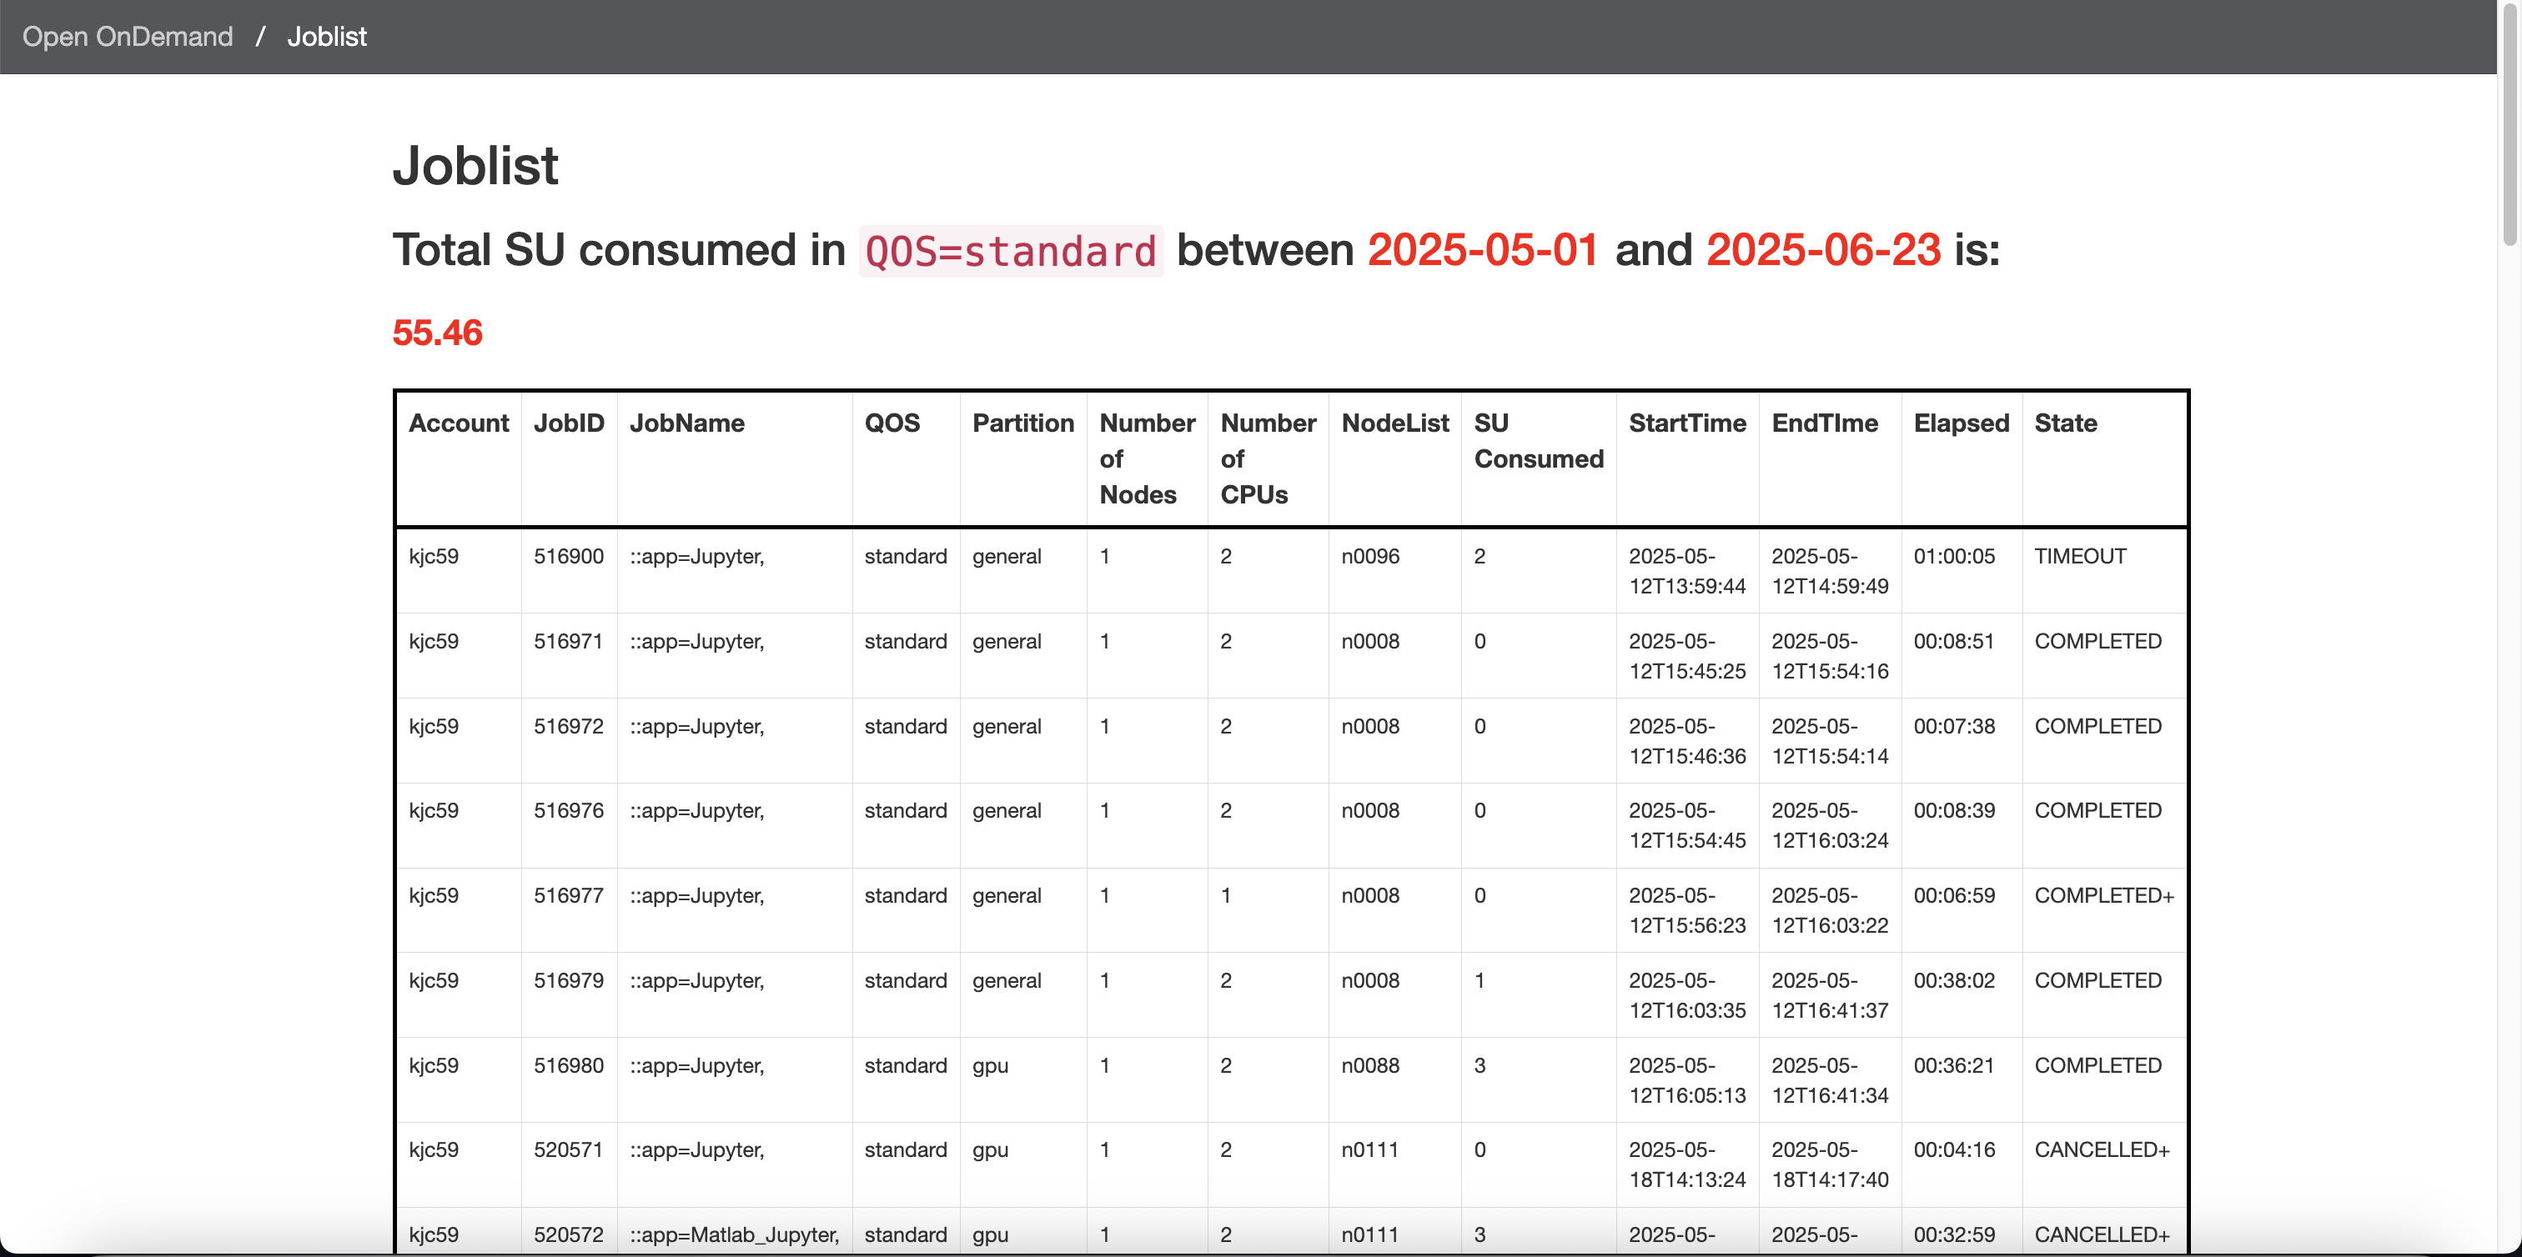Click the total SU value 55.46
The height and width of the screenshot is (1257, 2522).
437,333
